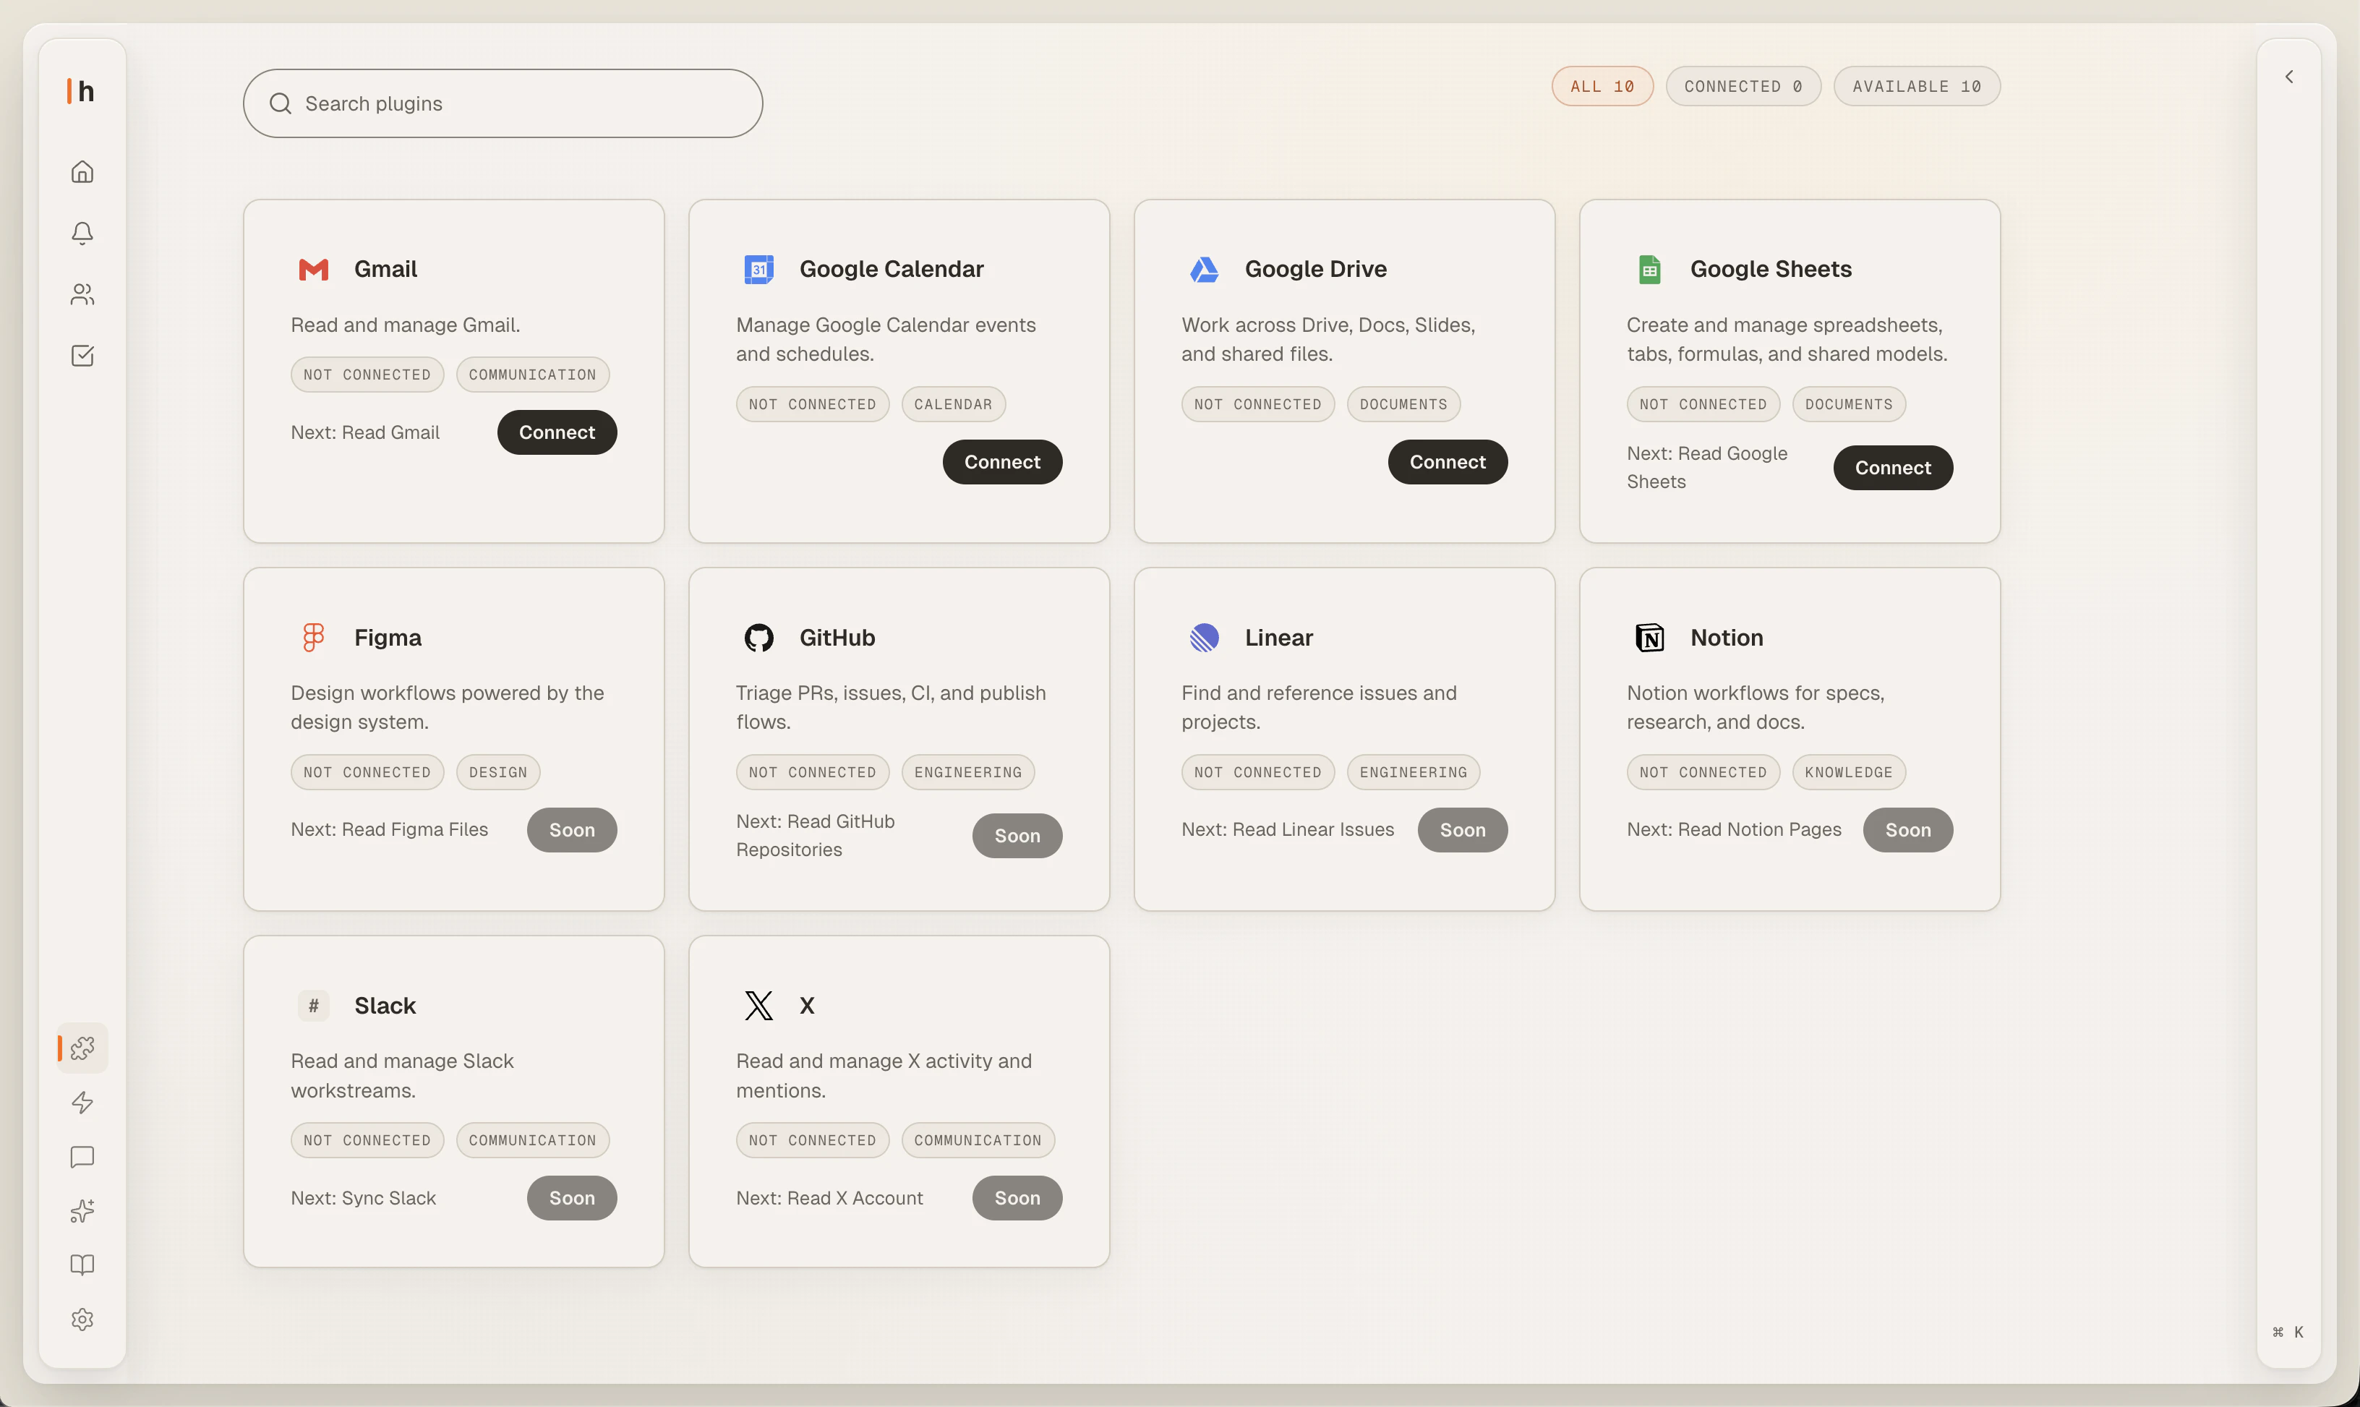Focus the Search plugins field
2360x1407 pixels.
point(503,103)
